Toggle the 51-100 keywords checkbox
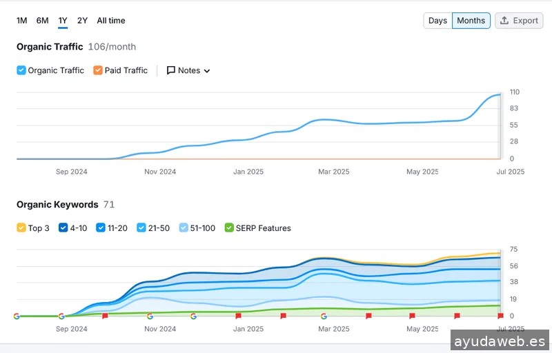 coord(184,228)
